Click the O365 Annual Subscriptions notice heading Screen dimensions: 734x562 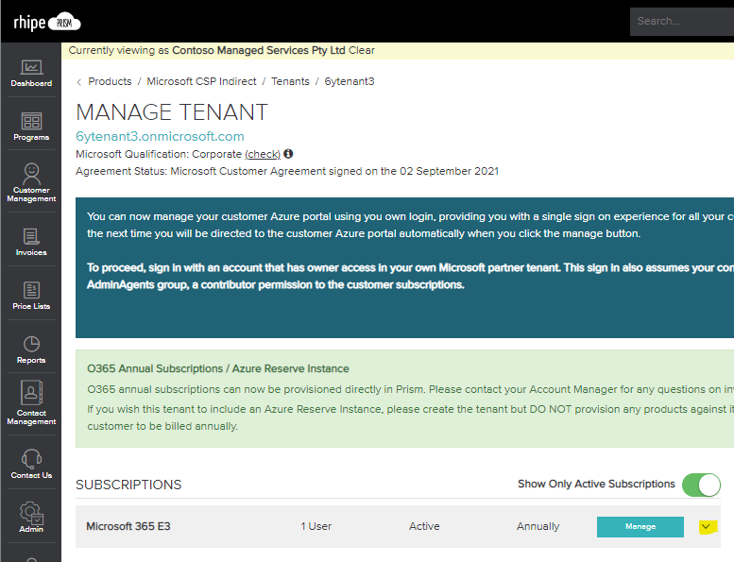(218, 368)
